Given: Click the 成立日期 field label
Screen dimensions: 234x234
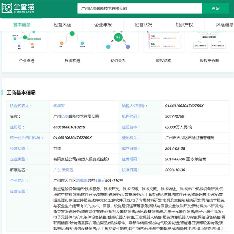Looking at the screenshot, I should pyautogui.click(x=129, y=148).
